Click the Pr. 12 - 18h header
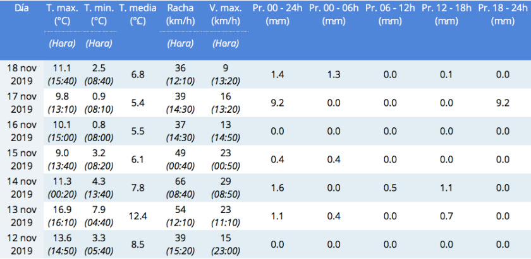 [446, 15]
